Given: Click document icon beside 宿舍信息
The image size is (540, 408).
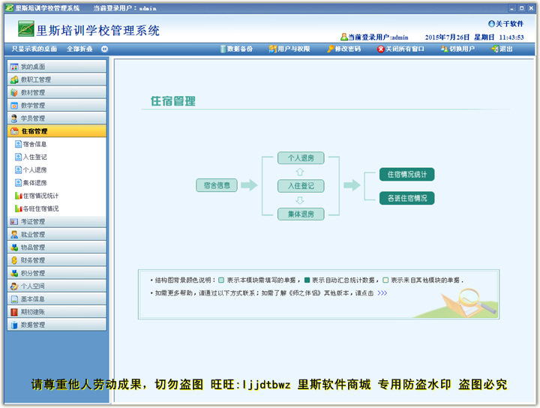Looking at the screenshot, I should [x=19, y=144].
